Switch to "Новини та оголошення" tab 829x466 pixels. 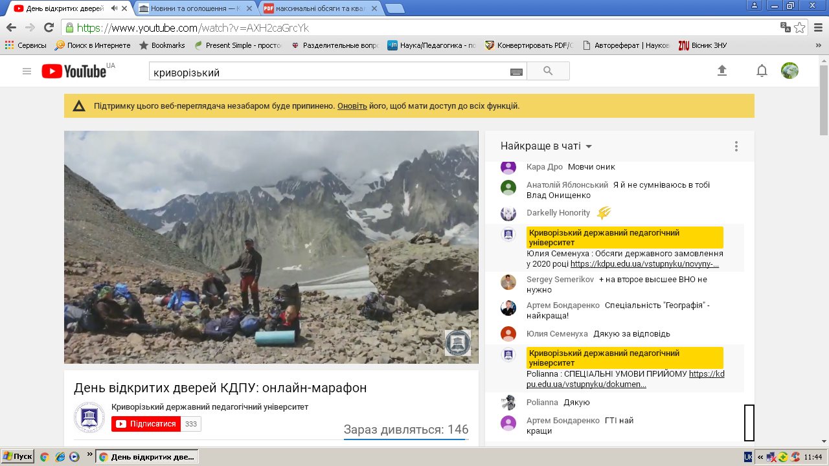pos(193,9)
